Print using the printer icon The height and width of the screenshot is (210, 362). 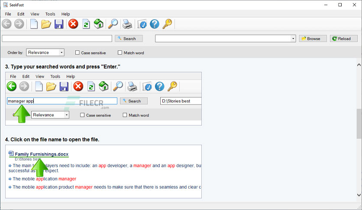[127, 24]
